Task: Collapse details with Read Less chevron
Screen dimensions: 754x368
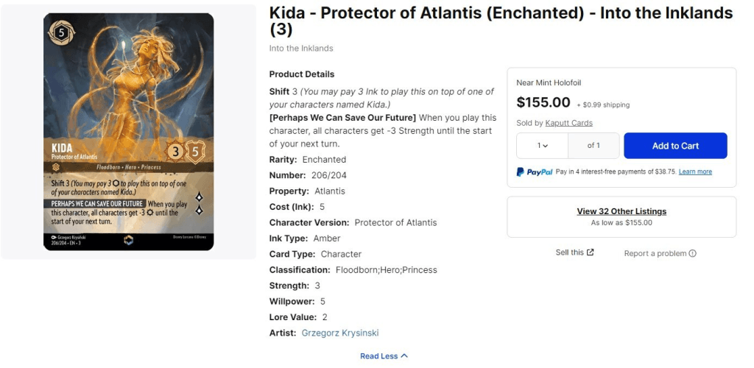Action: (x=404, y=356)
